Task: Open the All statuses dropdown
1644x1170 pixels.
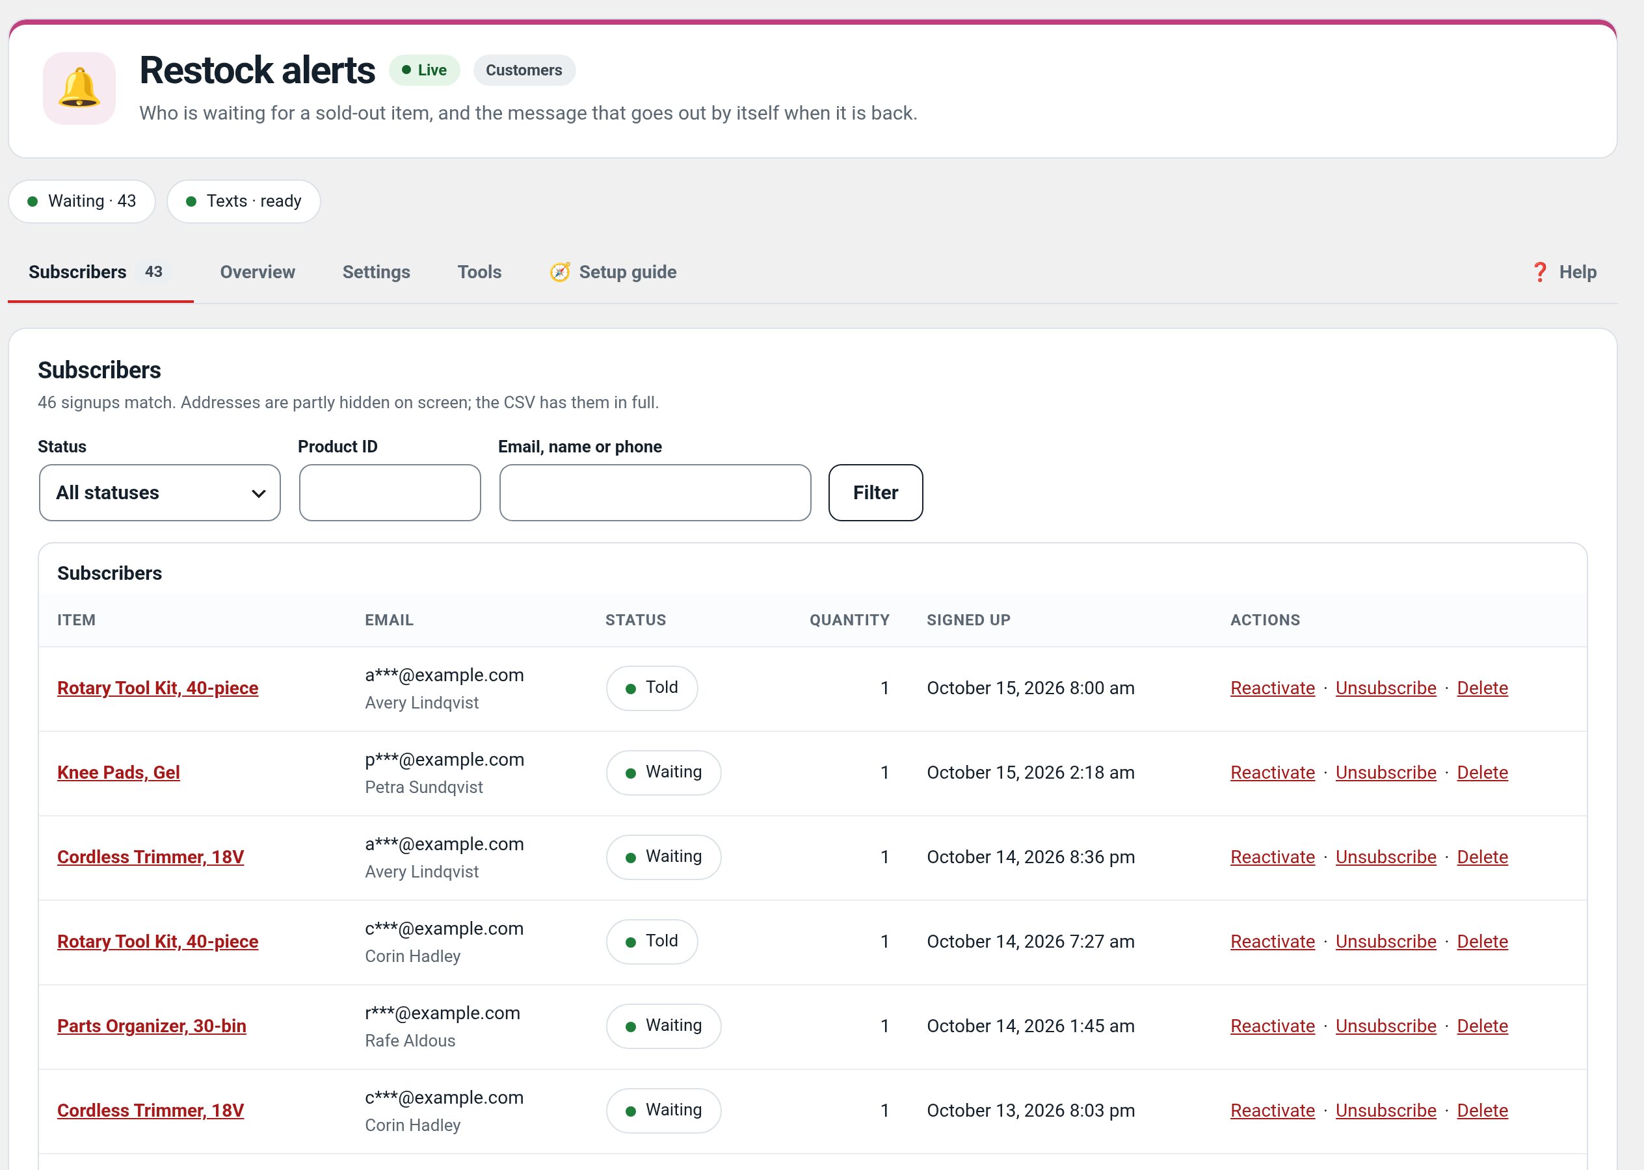Action: click(160, 493)
